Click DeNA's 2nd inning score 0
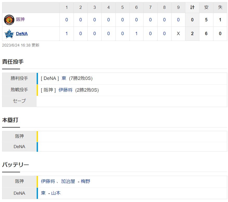The width and height of the screenshot is (228, 202). [81, 34]
